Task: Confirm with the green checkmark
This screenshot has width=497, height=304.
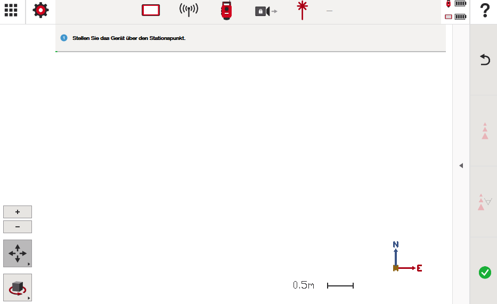Action: (x=485, y=273)
